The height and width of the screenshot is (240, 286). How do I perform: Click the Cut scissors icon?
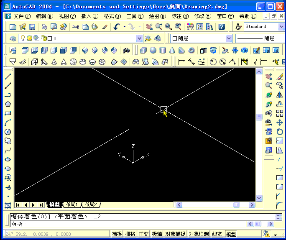(x=76, y=27)
